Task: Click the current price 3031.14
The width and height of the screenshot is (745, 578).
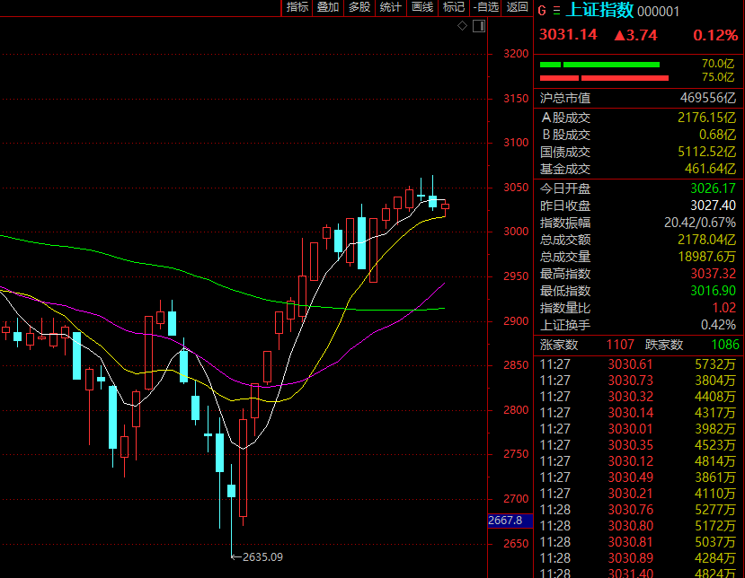Action: pos(568,35)
